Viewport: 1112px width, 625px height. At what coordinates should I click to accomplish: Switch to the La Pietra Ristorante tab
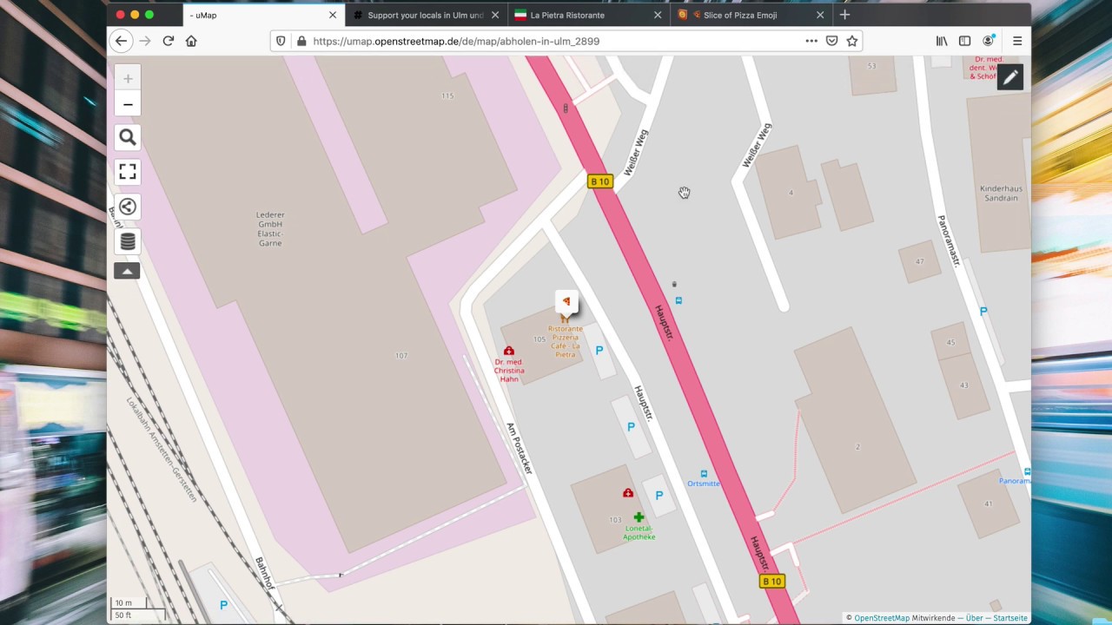pyautogui.click(x=589, y=15)
